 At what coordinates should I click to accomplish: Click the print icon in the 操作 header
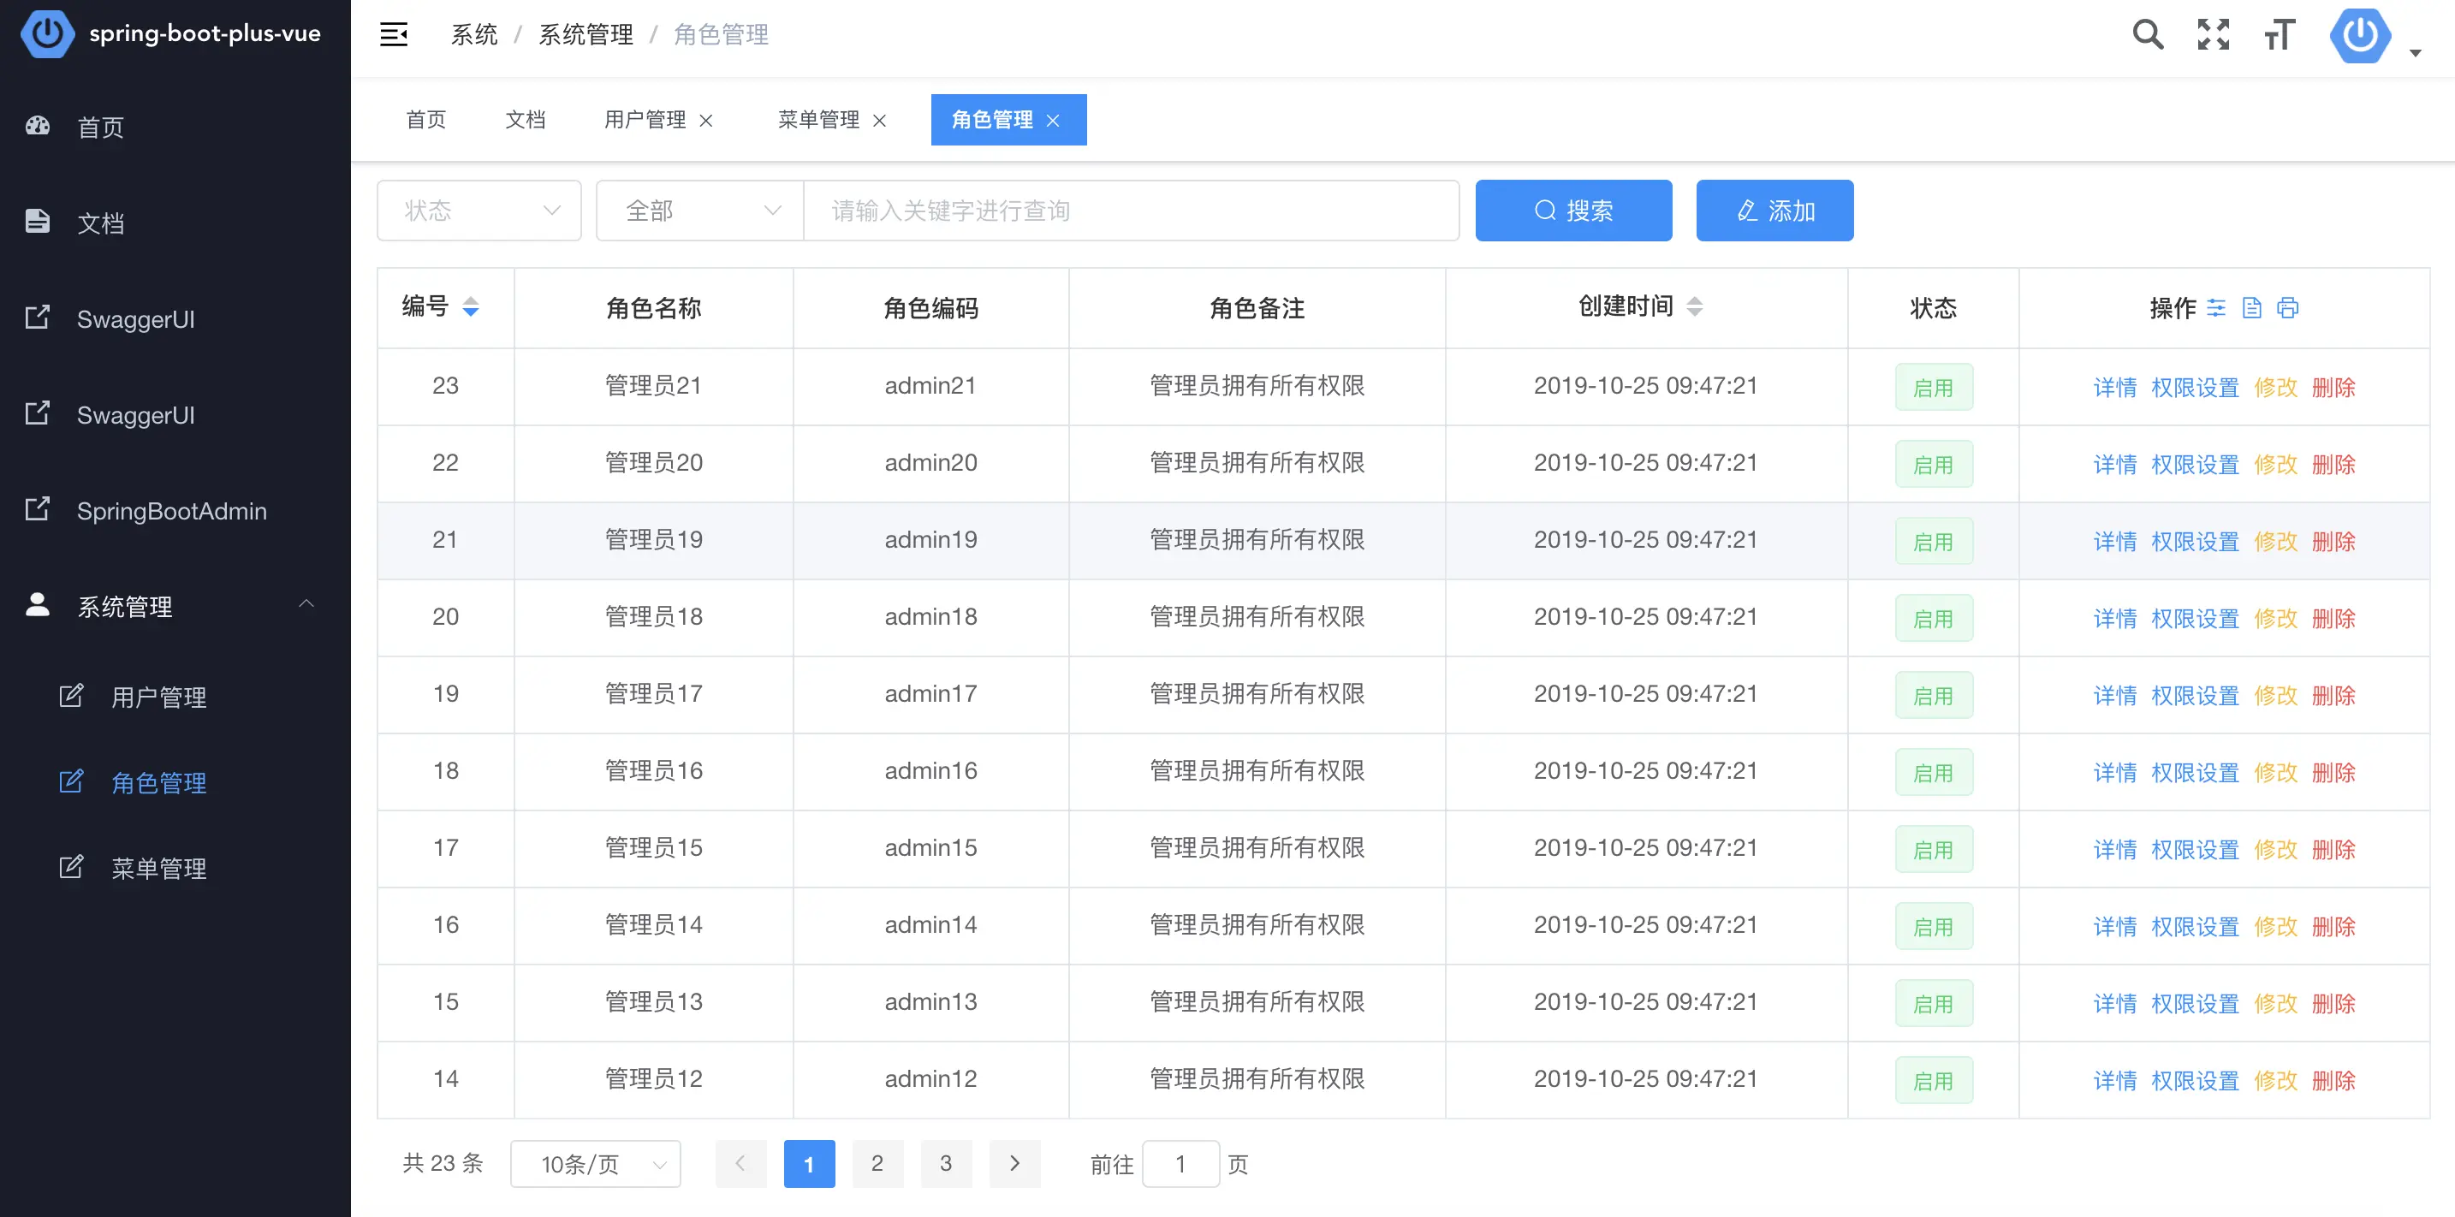(2288, 308)
